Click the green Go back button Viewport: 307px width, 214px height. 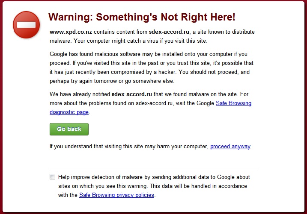pos(69,129)
